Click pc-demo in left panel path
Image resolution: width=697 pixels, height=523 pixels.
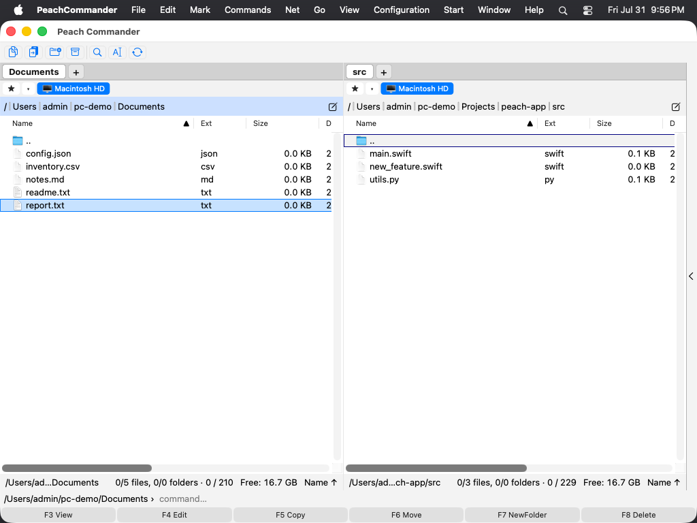[x=93, y=107]
